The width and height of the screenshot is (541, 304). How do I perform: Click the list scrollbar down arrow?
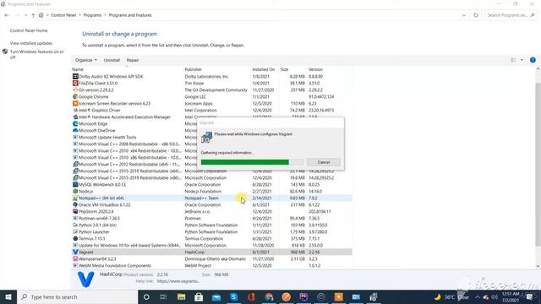tap(538, 266)
